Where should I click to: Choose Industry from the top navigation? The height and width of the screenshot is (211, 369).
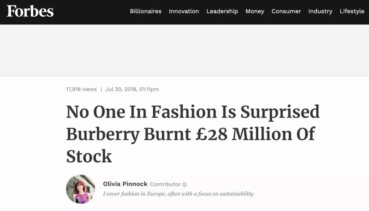[x=320, y=11]
